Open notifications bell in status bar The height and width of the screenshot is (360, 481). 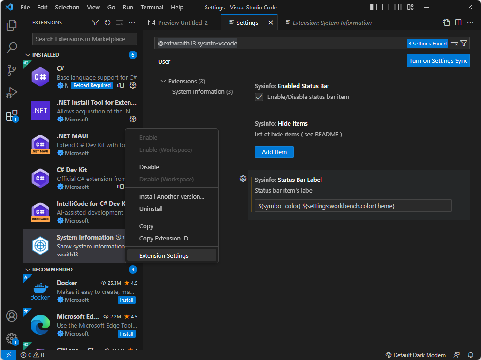click(471, 355)
